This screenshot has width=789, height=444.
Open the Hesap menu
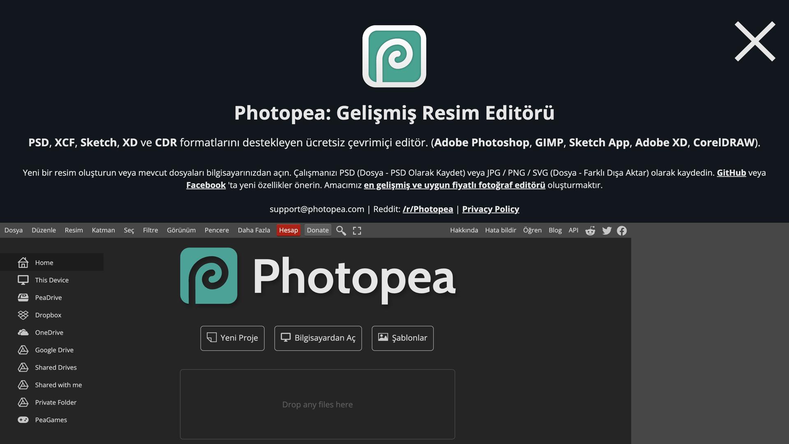pyautogui.click(x=288, y=230)
